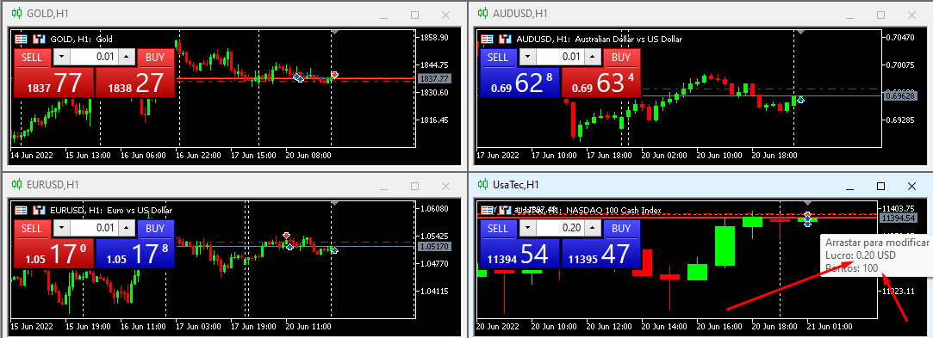
Task: Hit BUY on the EURUSD chart
Action: tap(155, 229)
